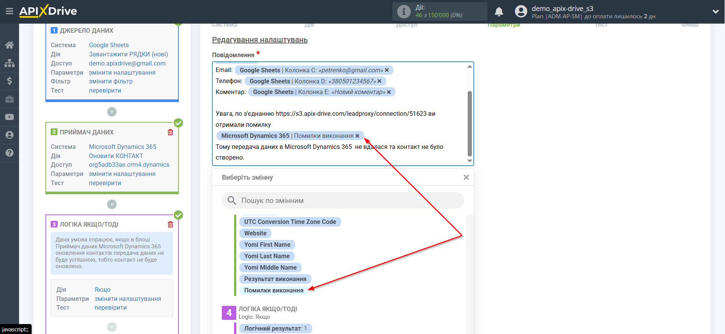The image size is (725, 334).
Task: Open the connections sitemap icon
Action: click(x=10, y=63)
